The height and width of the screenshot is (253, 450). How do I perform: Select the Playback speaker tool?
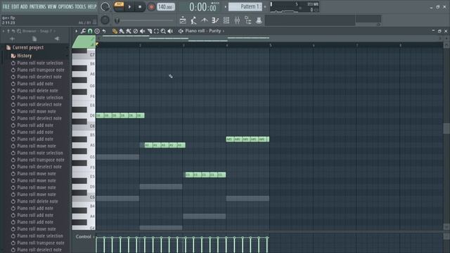point(170,31)
